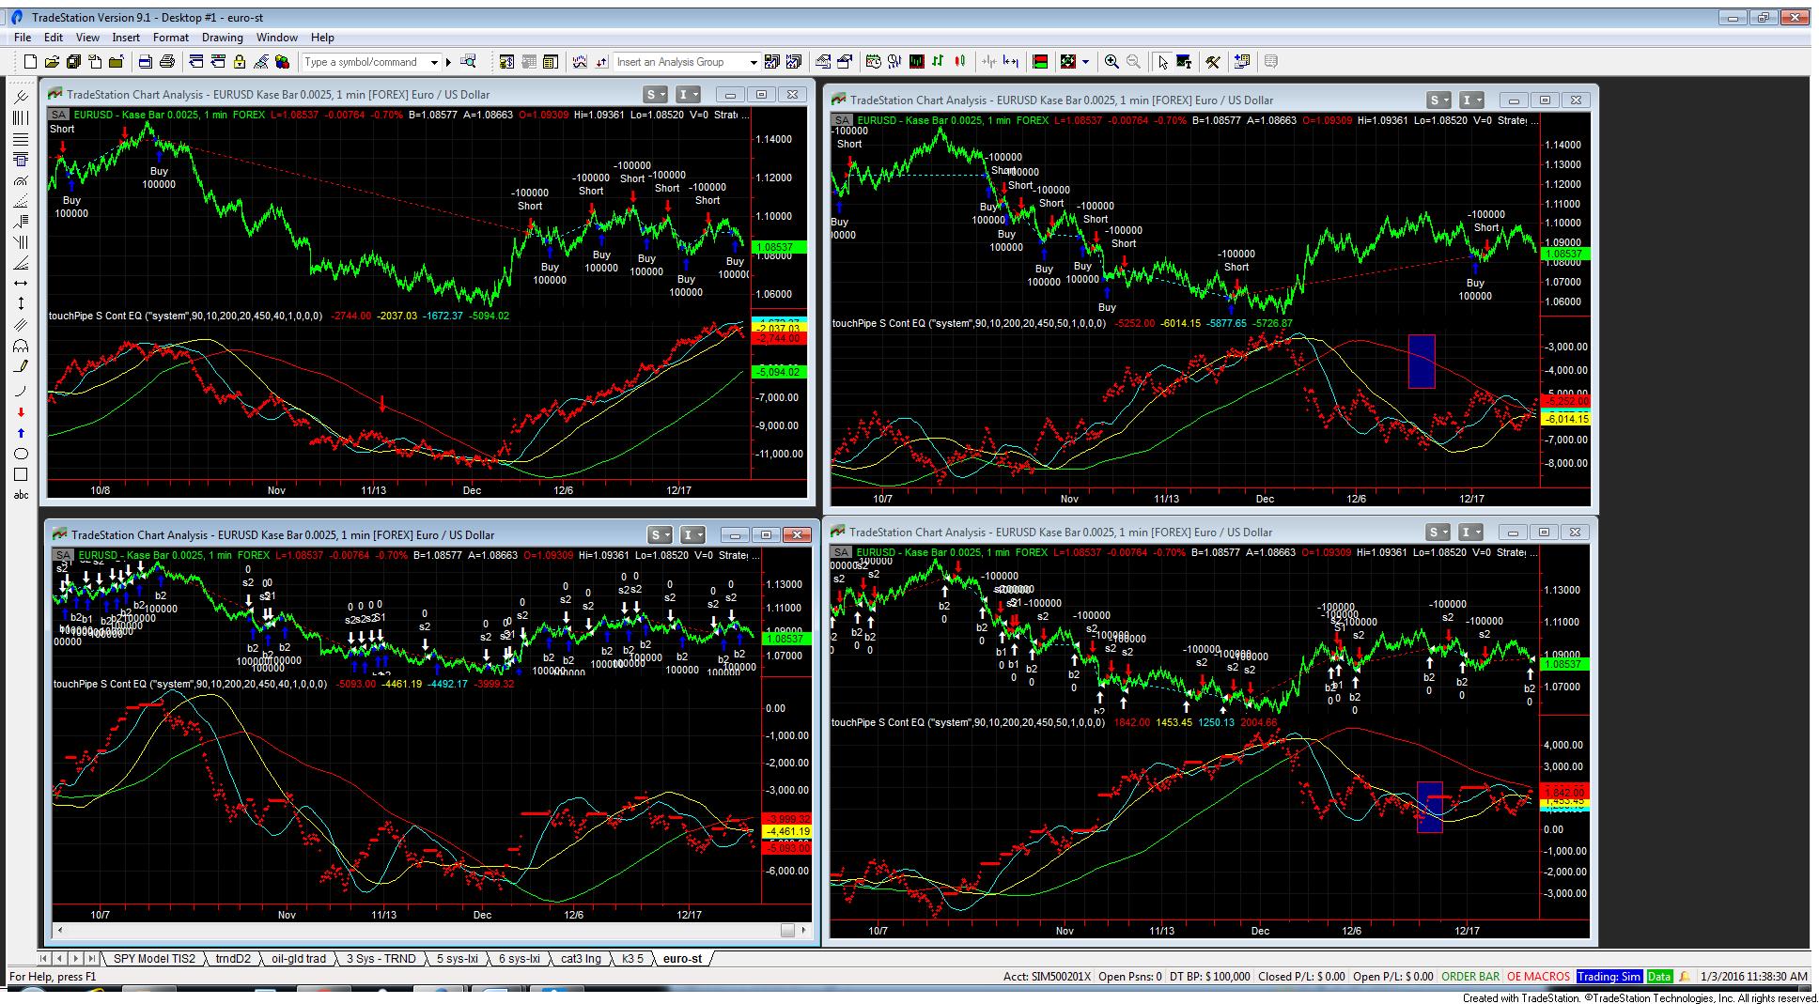This screenshot has height=1004, width=1819.
Task: Open the Format menu
Action: [171, 38]
